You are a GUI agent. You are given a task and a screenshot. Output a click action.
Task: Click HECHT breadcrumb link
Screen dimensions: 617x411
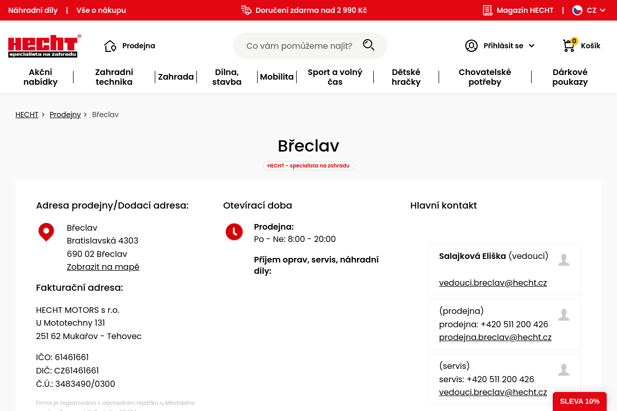pyautogui.click(x=27, y=115)
